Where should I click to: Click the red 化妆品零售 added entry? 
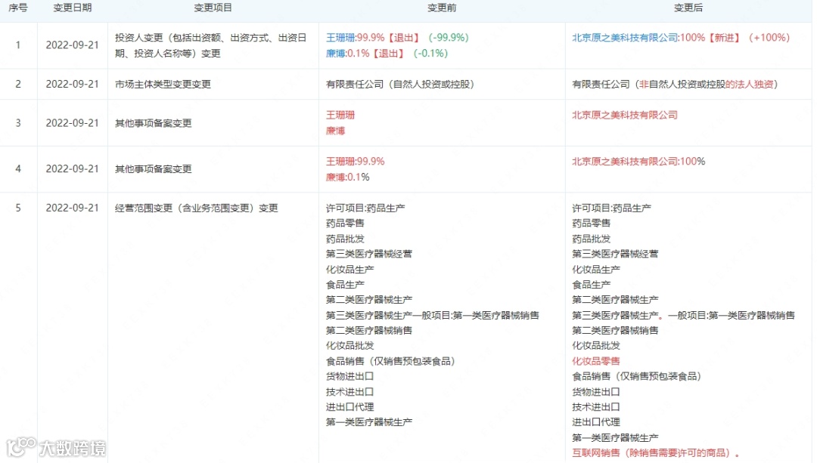click(596, 361)
